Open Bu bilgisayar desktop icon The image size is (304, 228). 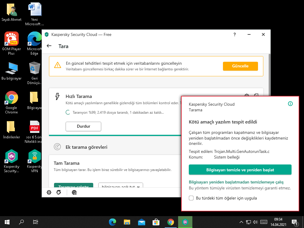click(x=11, y=71)
